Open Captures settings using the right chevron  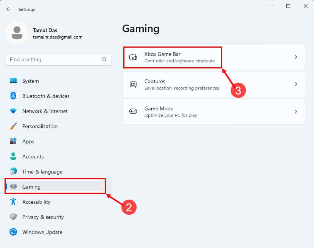point(296,84)
